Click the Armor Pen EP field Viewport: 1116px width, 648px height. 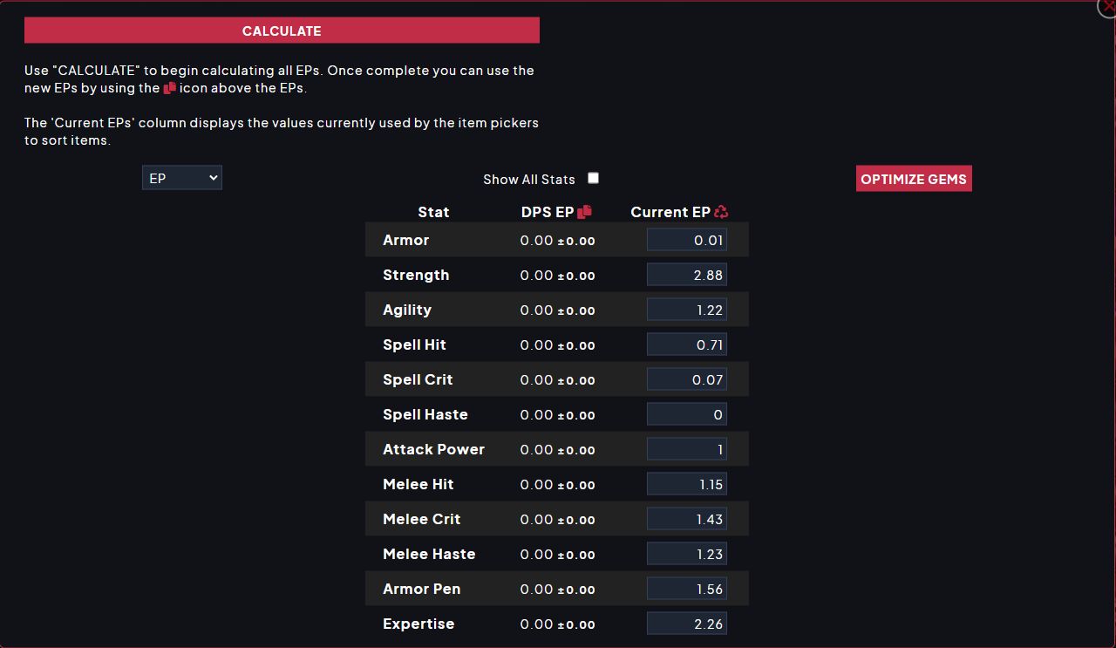point(687,589)
